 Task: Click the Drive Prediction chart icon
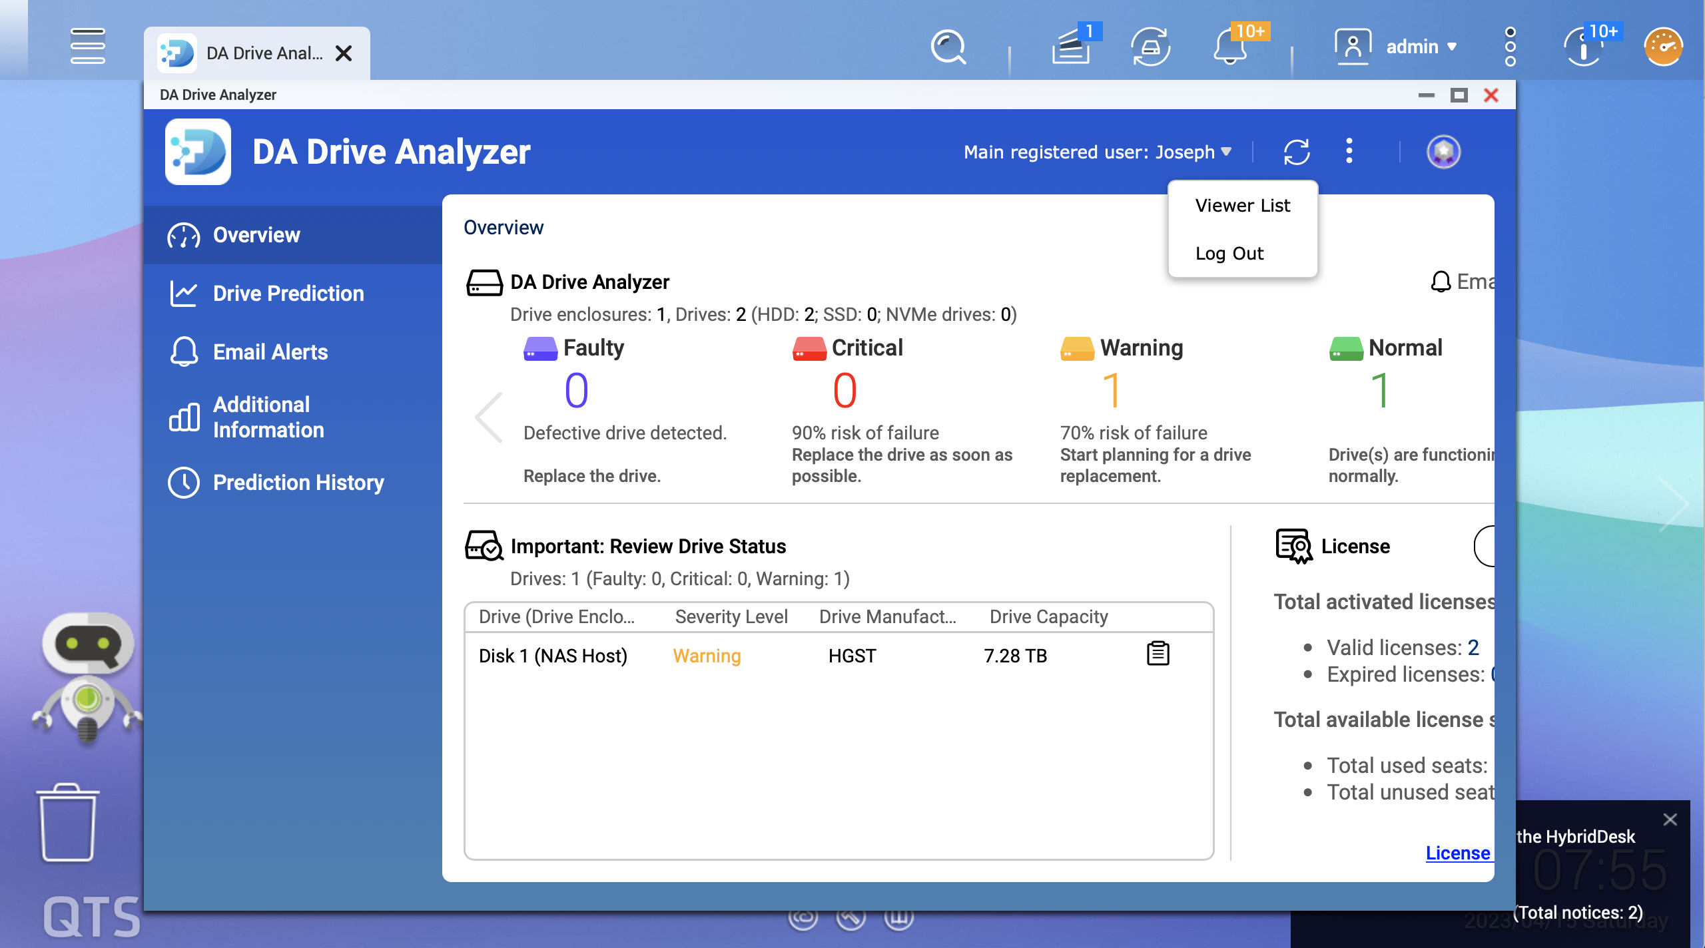coord(184,294)
